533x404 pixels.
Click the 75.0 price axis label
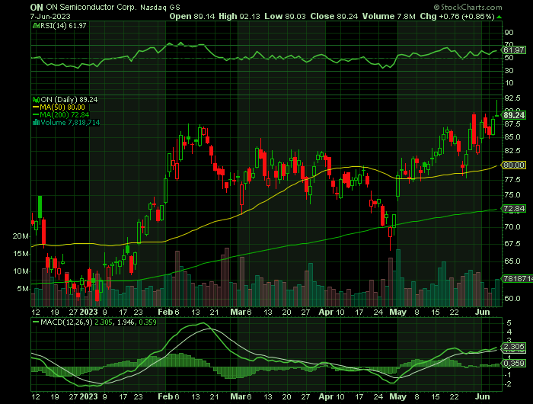coord(512,195)
